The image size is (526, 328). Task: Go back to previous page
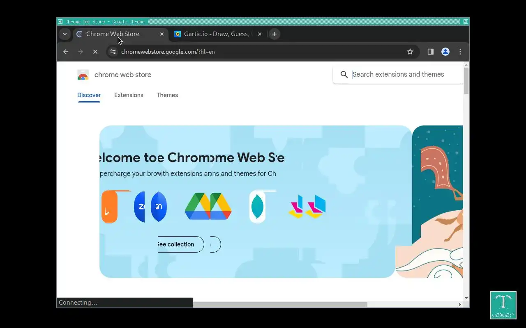pyautogui.click(x=66, y=52)
